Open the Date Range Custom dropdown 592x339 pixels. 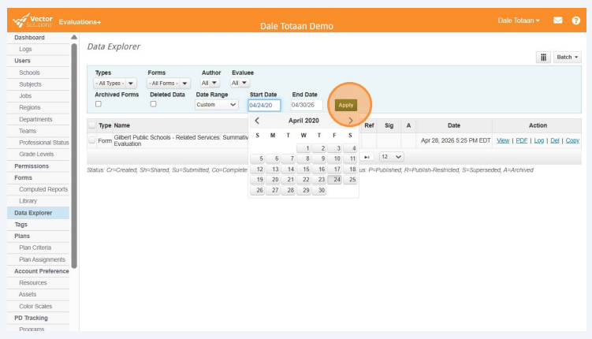pos(217,105)
